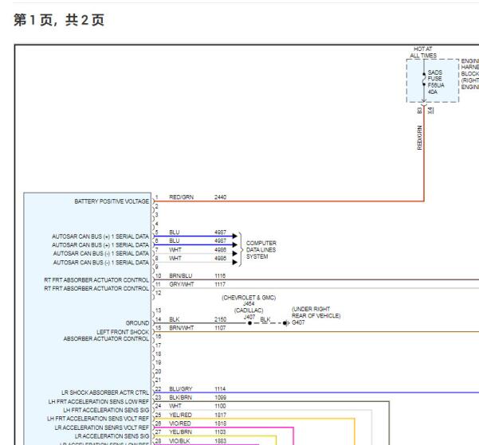Select the "HOT AT ALL TIMES" label
This screenshot has height=445, width=479.
(423, 53)
